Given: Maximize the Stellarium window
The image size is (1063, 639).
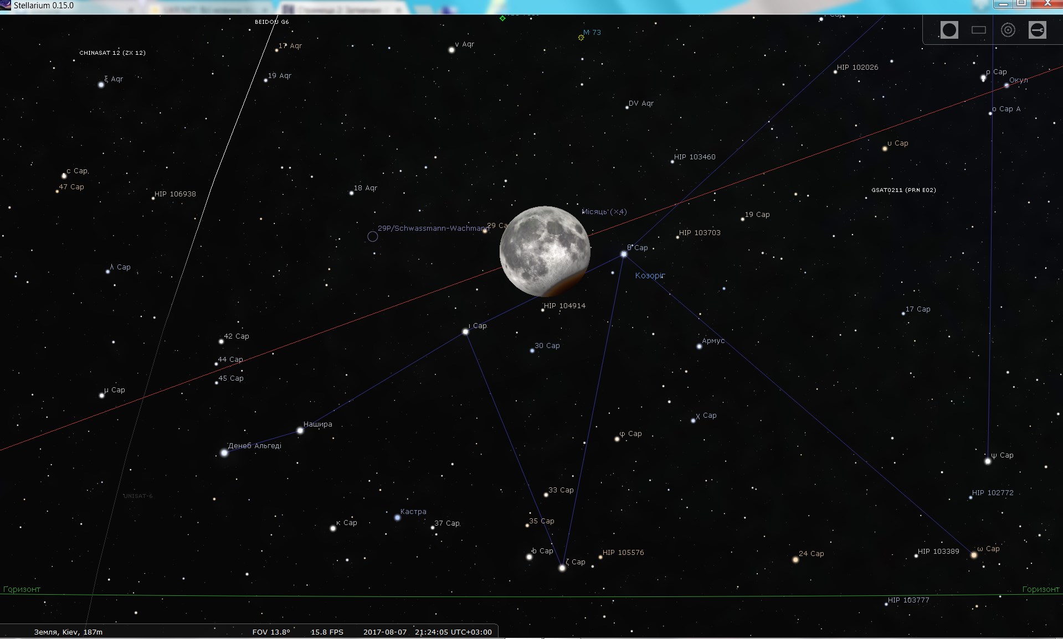Looking at the screenshot, I should click(x=1021, y=4).
